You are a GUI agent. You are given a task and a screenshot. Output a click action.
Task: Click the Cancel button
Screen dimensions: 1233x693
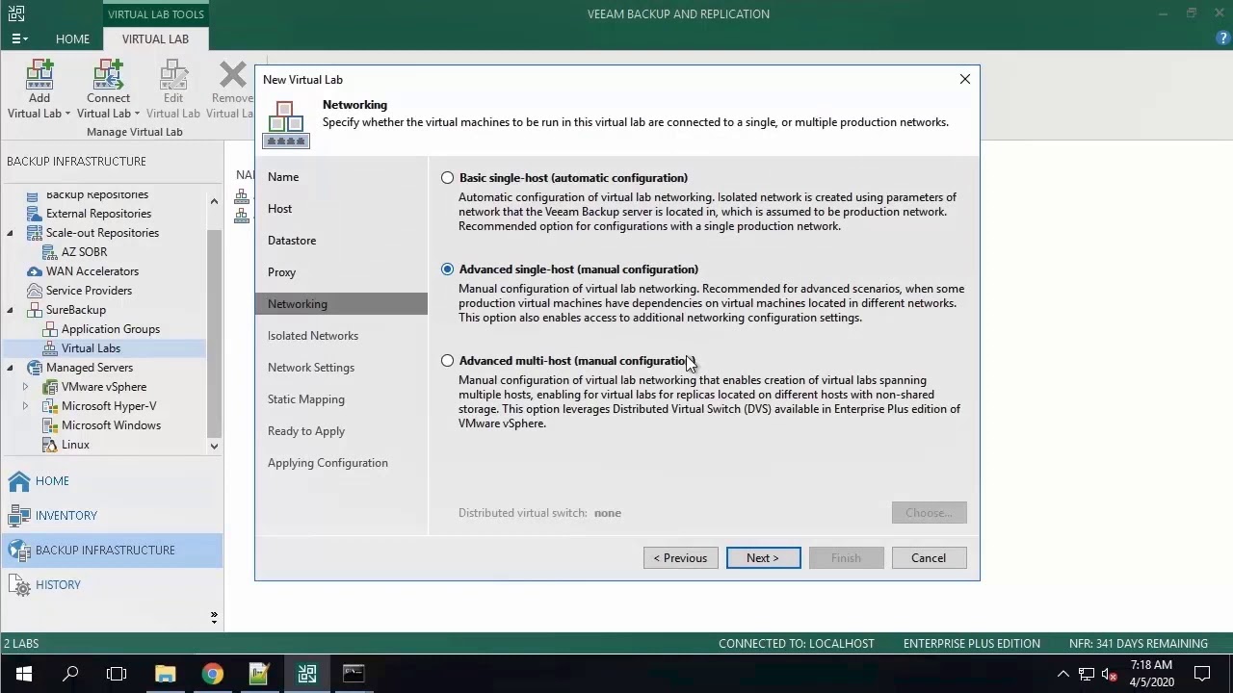929,558
